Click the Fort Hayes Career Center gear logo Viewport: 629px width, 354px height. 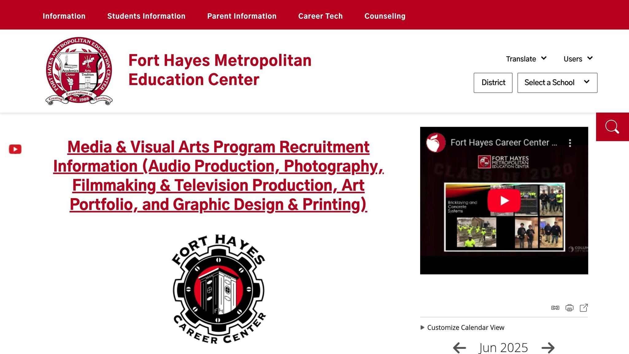pyautogui.click(x=219, y=289)
